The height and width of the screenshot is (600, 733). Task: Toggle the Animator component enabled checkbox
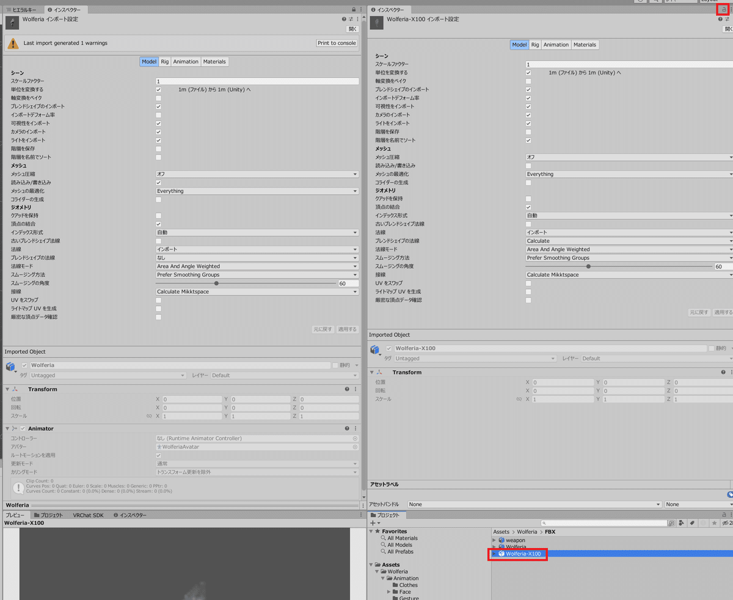click(x=23, y=429)
